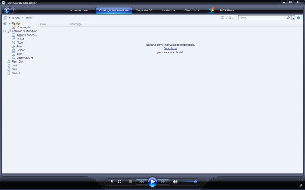Image resolution: width=305 pixels, height=190 pixels.
Task: Toggle shuffle mode on
Action: pyautogui.click(x=112, y=182)
